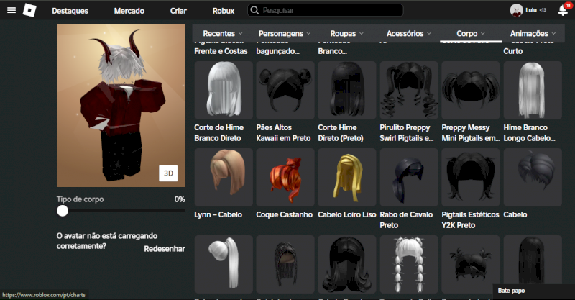This screenshot has height=300, width=575.
Task: Open Criar in the top navigation
Action: 178,11
